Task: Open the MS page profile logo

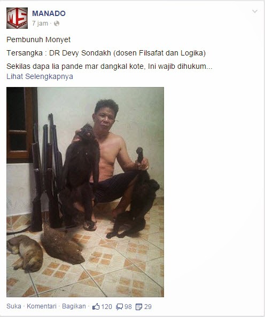Action: pyautogui.click(x=17, y=18)
